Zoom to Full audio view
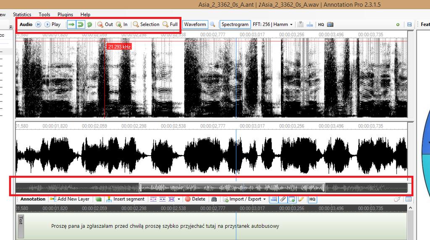 pyautogui.click(x=170, y=24)
